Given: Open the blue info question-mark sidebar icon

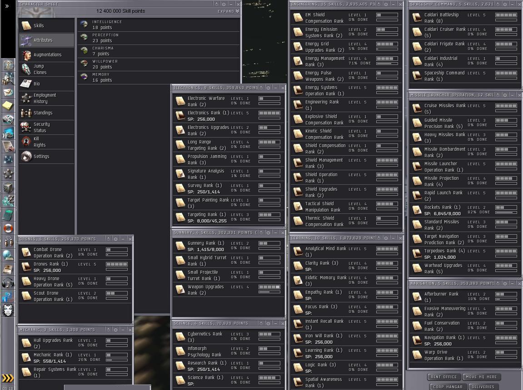Looking at the screenshot, I should (x=8, y=296).
